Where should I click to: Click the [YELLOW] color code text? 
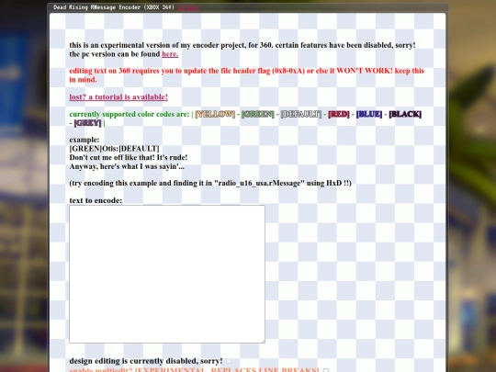215,114
